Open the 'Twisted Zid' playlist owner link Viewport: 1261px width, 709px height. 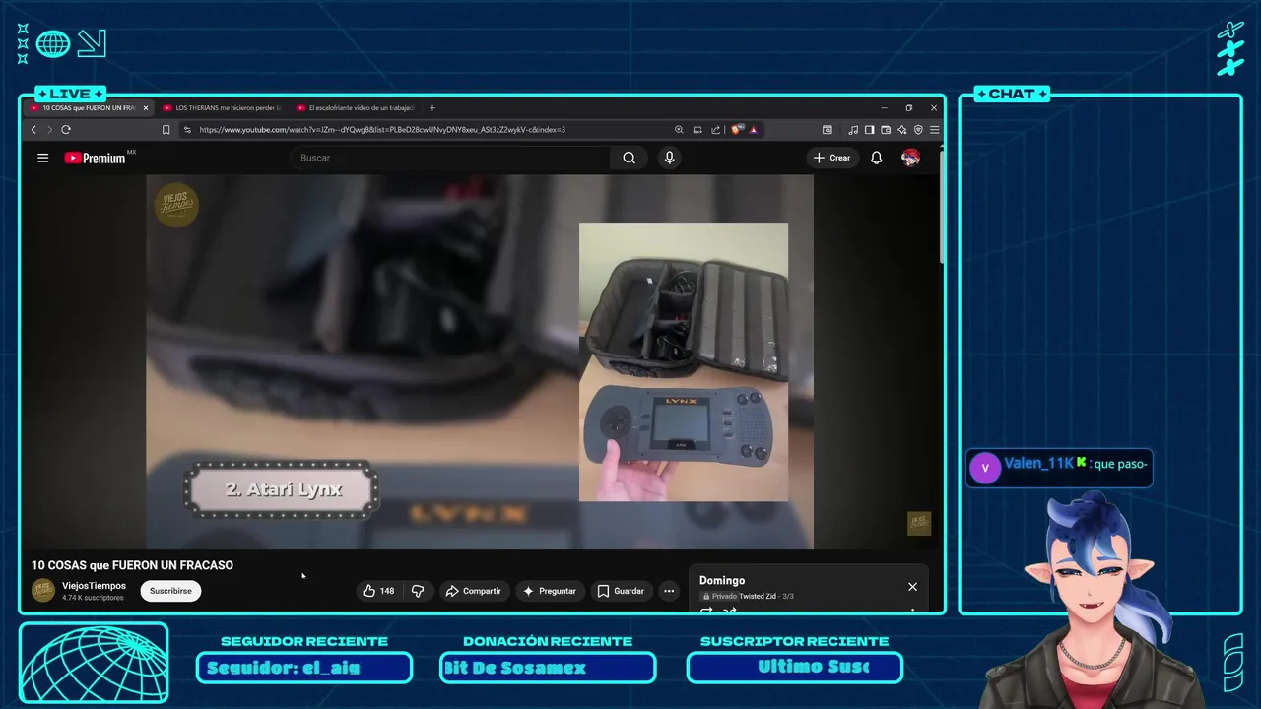pos(759,596)
